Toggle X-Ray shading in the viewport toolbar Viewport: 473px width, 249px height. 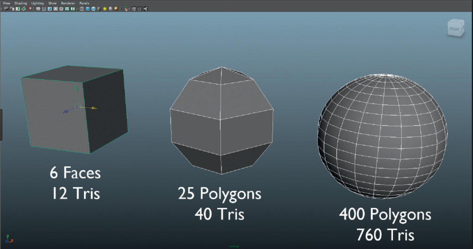point(134,8)
